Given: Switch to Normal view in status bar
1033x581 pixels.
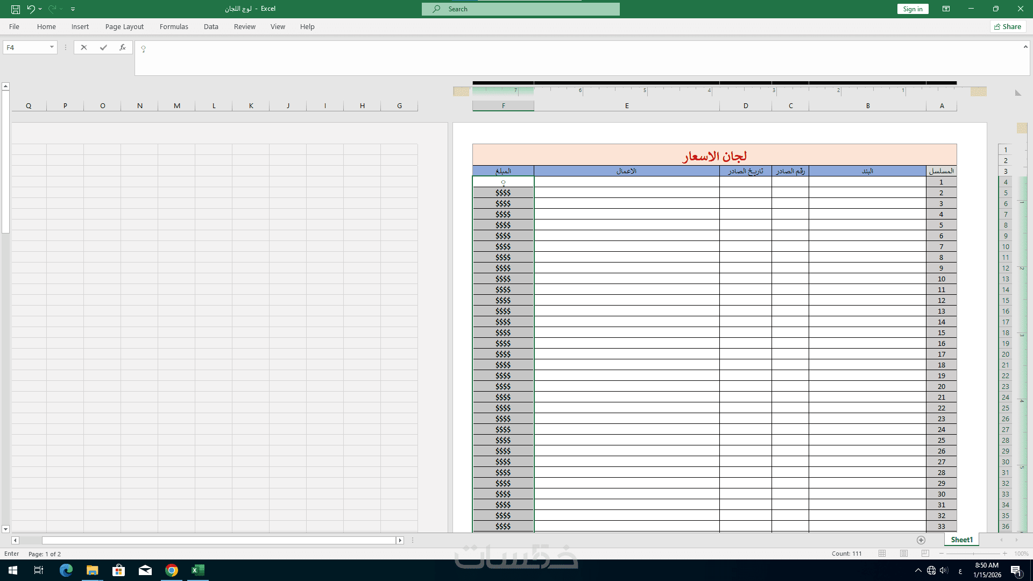Looking at the screenshot, I should 882,554.
